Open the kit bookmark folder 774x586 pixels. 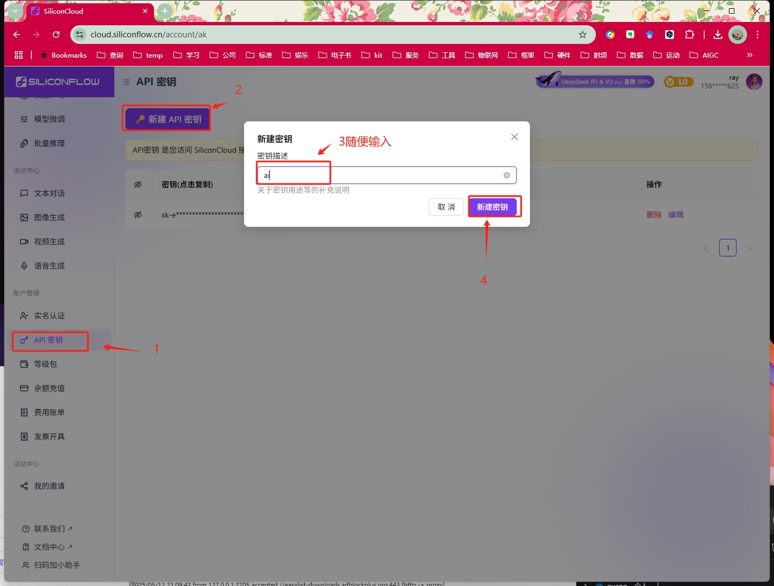[x=372, y=55]
